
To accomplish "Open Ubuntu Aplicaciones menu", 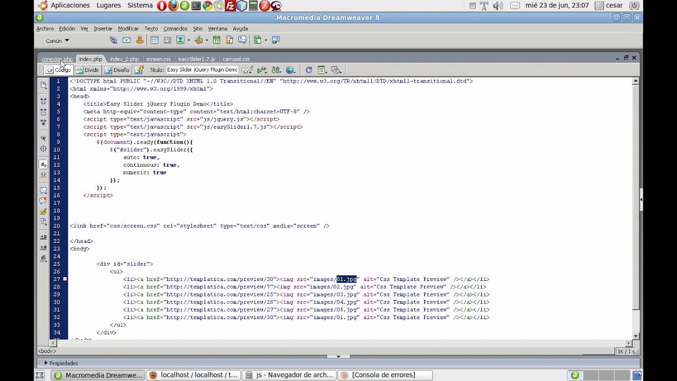I will click(70, 5).
